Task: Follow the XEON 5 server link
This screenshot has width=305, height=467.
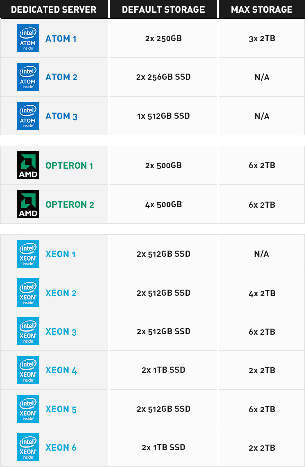Action: coord(61,409)
